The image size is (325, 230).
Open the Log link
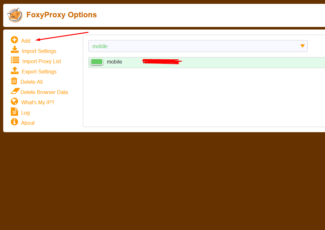point(25,113)
